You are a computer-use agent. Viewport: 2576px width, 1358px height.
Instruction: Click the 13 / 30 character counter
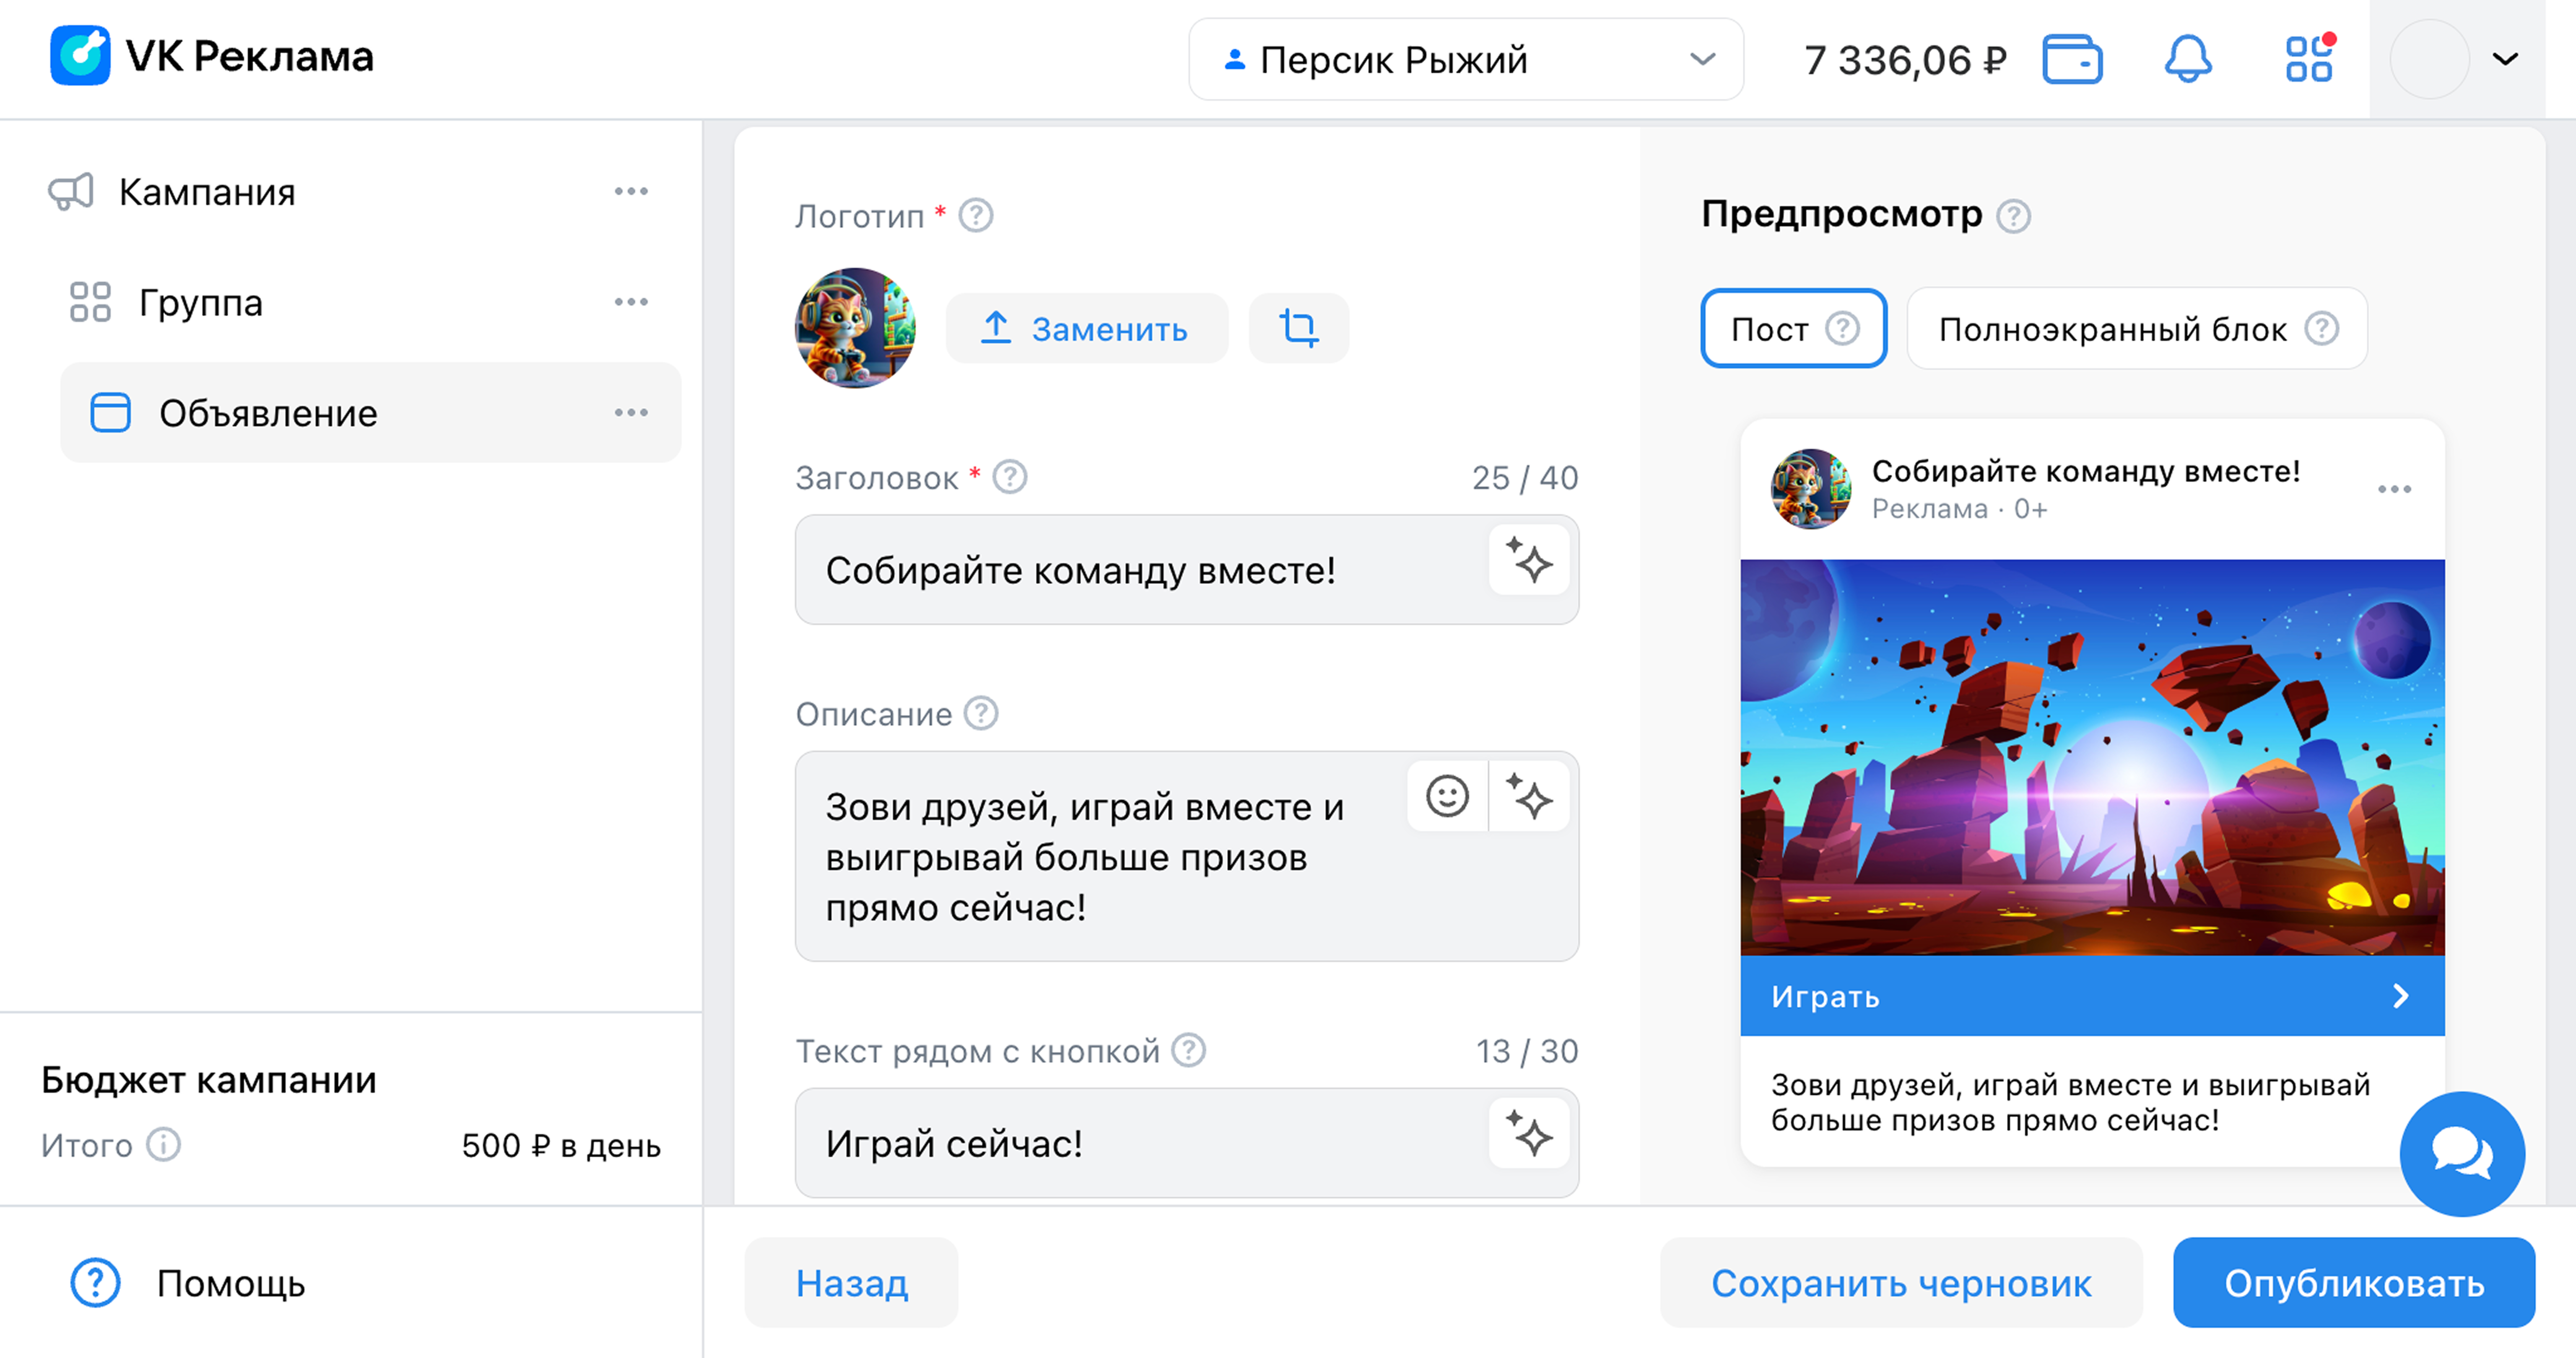point(1527,1051)
